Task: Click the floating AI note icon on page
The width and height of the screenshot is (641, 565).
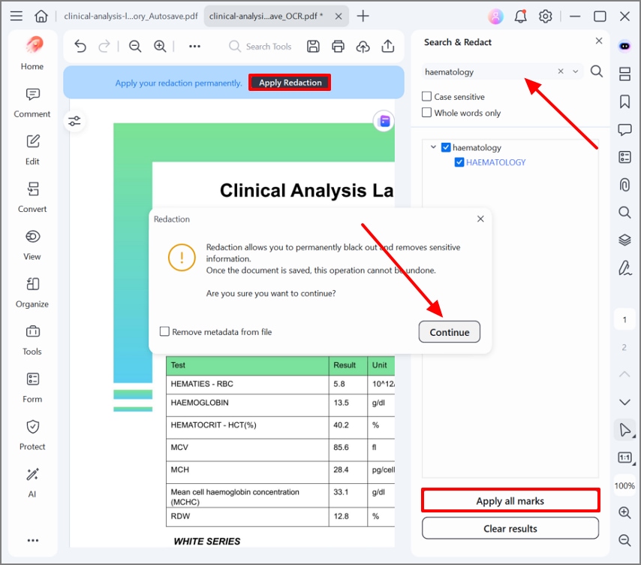Action: tap(384, 121)
